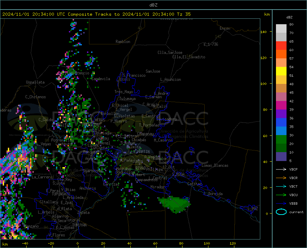Click the dBZ title at top
This screenshot has height=248, width=307.
pyautogui.click(x=153, y=5)
